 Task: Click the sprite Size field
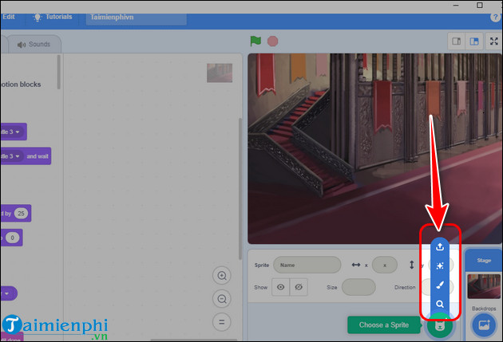tap(358, 287)
